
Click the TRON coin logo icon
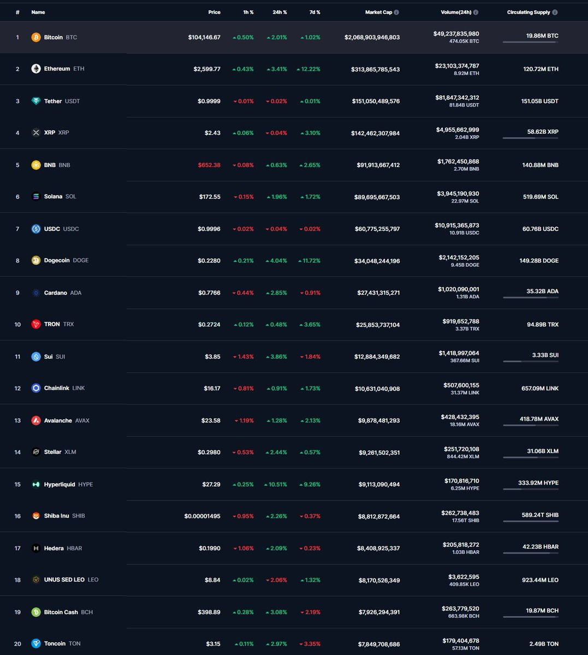36,324
